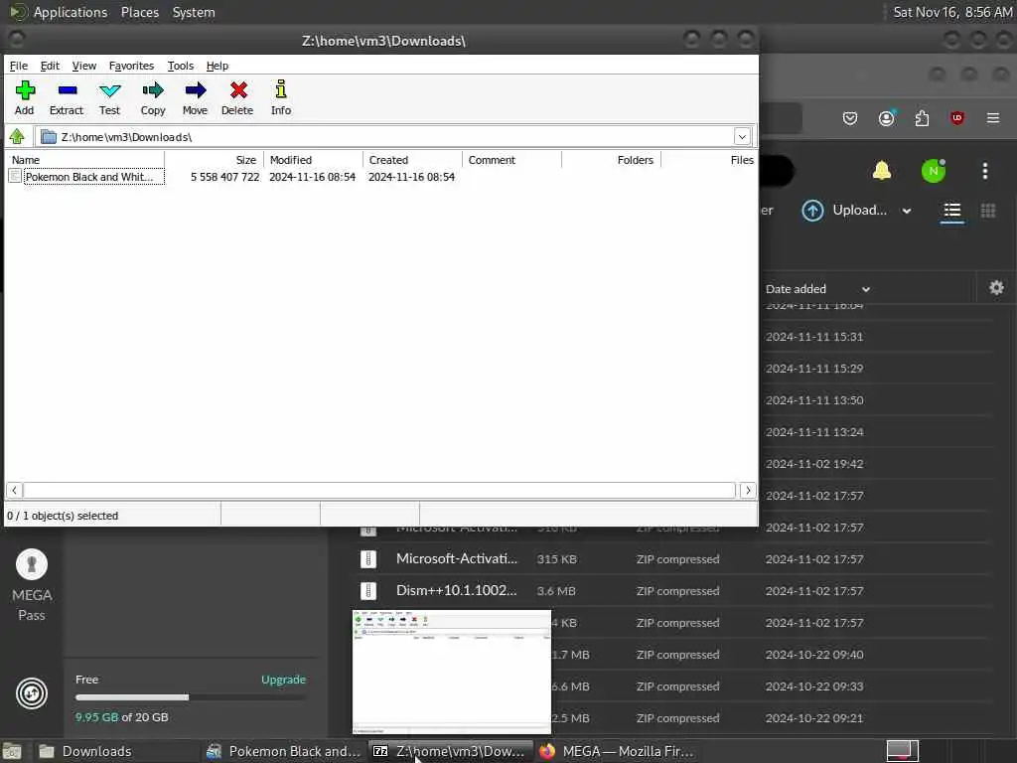Click the red Delete toolbar icon
The image size is (1017, 763).
tap(237, 97)
